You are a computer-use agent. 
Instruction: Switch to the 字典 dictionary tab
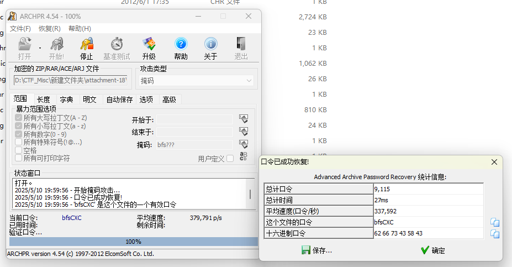(67, 100)
